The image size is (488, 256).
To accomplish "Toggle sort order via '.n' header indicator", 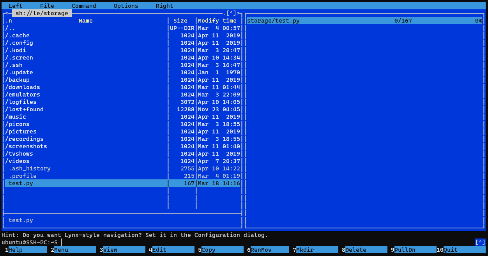I will (9, 21).
